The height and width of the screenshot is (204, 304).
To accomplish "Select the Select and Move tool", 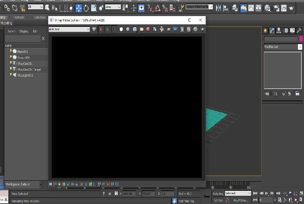I will (79, 8).
